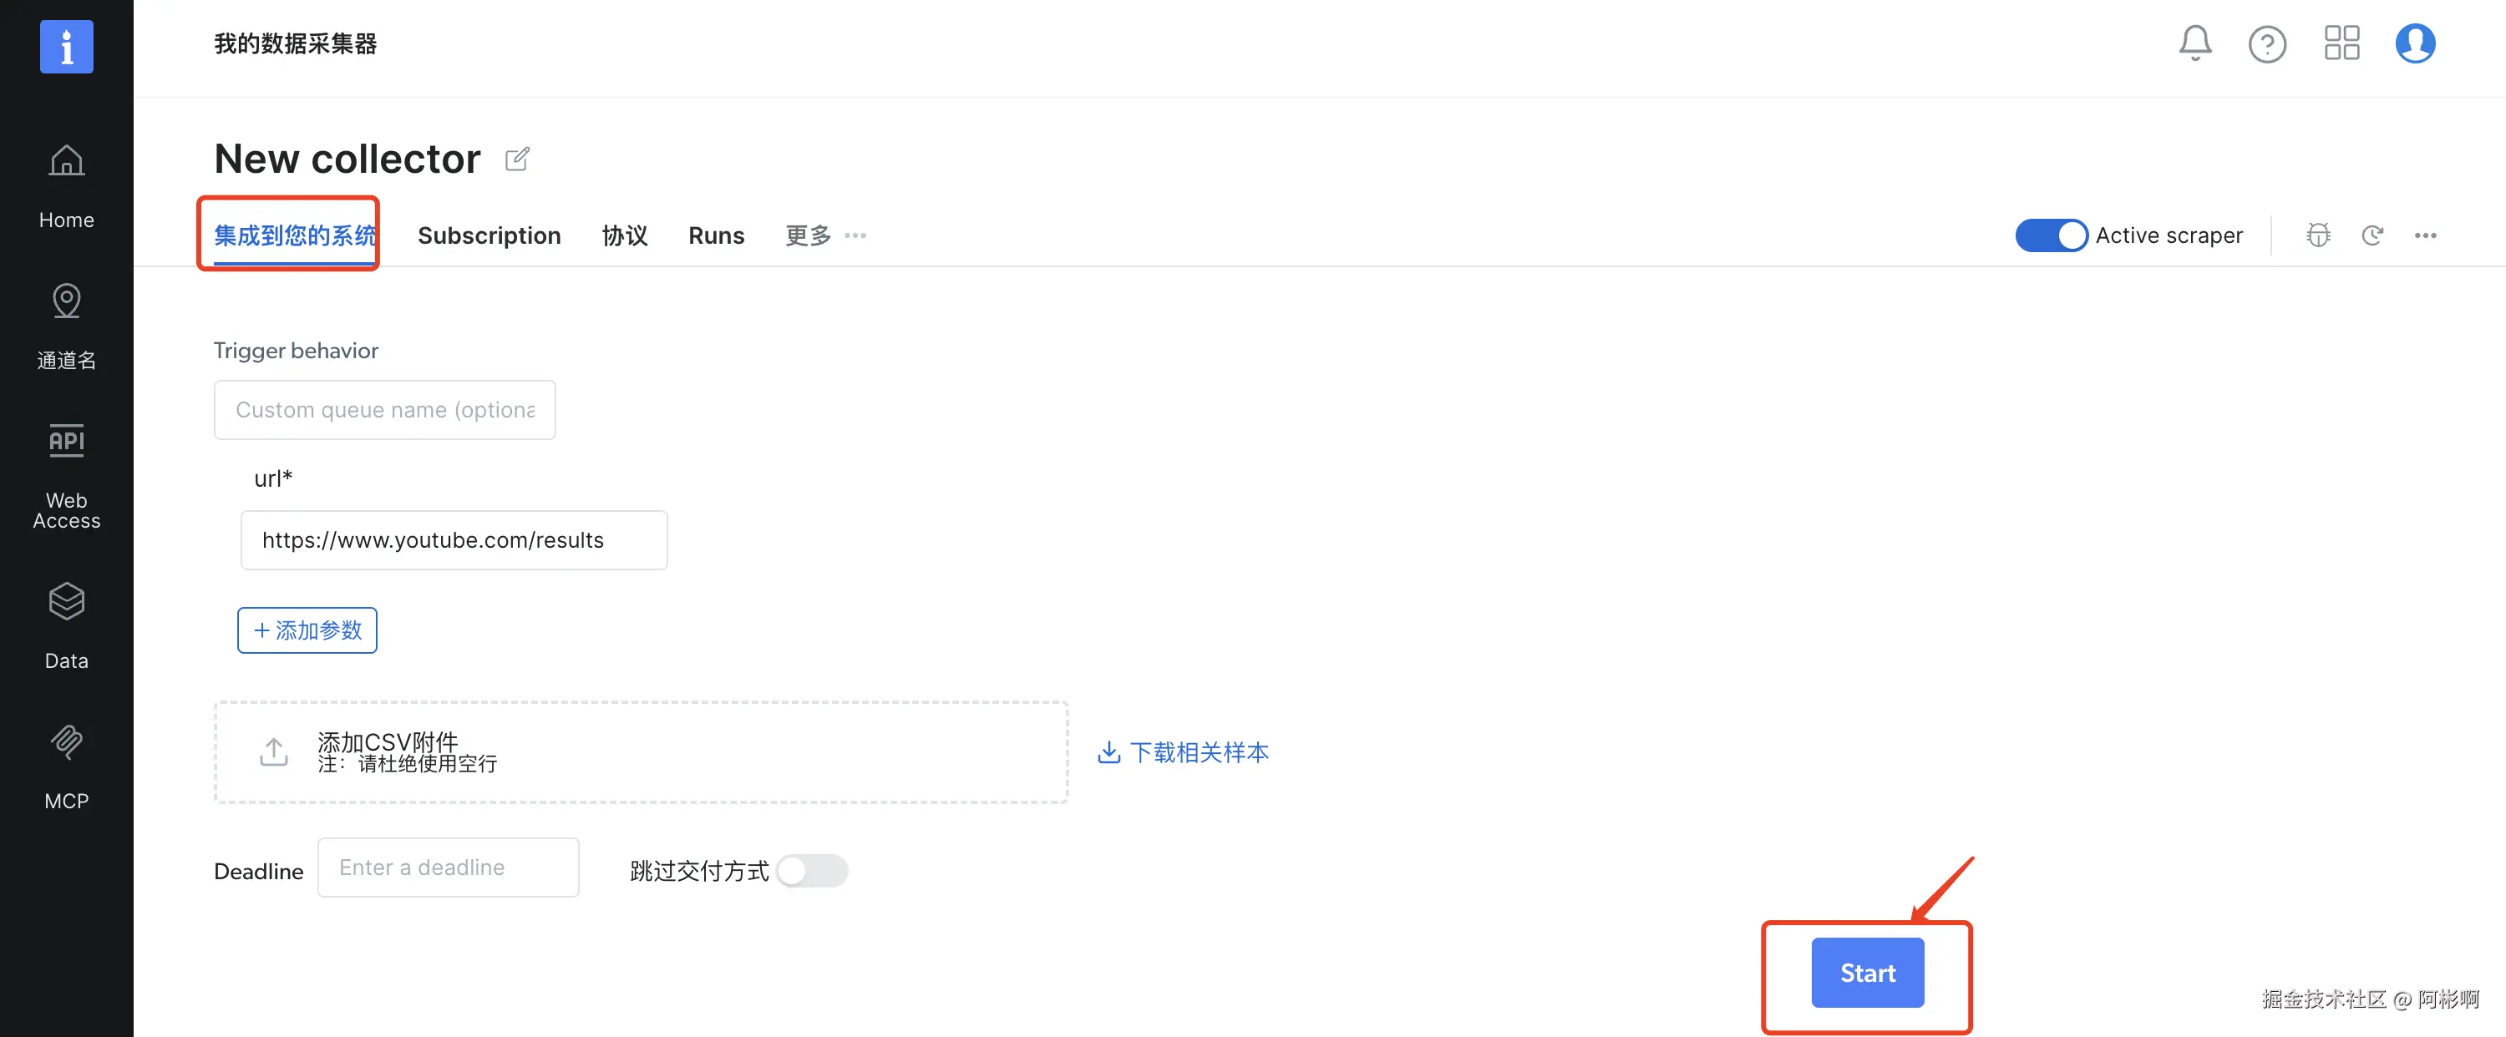Click the debug bug icon
This screenshot has width=2506, height=1037.
[x=2318, y=235]
